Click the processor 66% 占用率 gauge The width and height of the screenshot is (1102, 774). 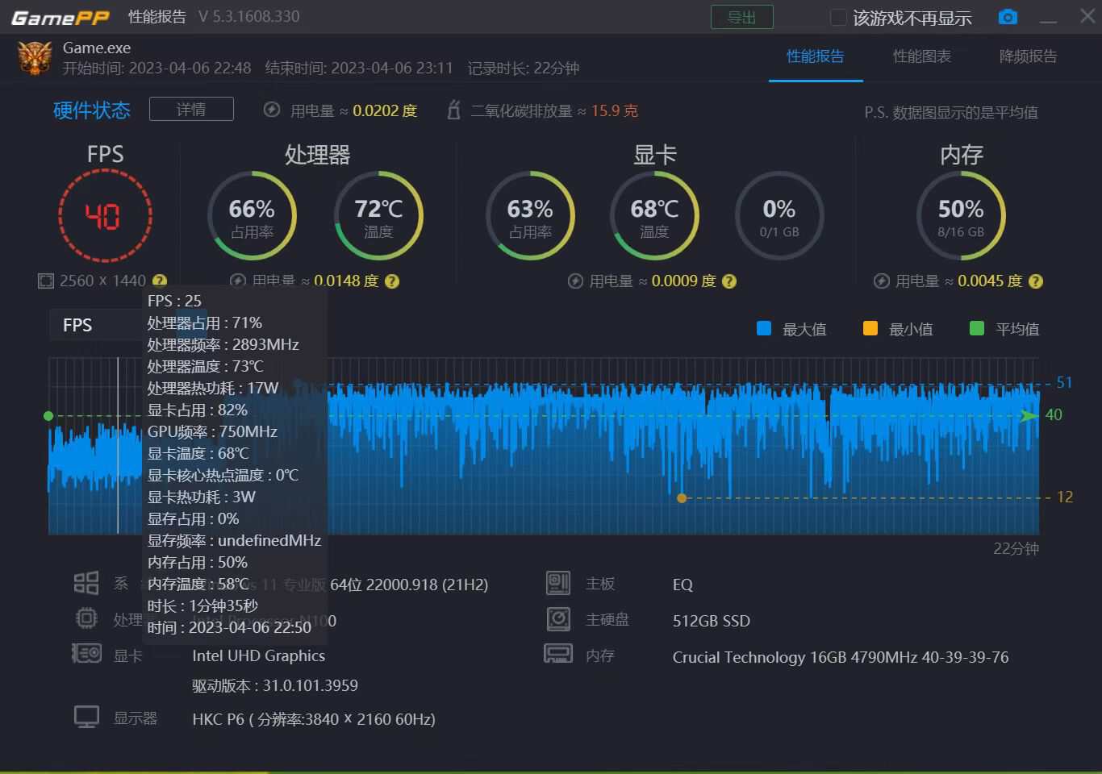[x=253, y=215]
